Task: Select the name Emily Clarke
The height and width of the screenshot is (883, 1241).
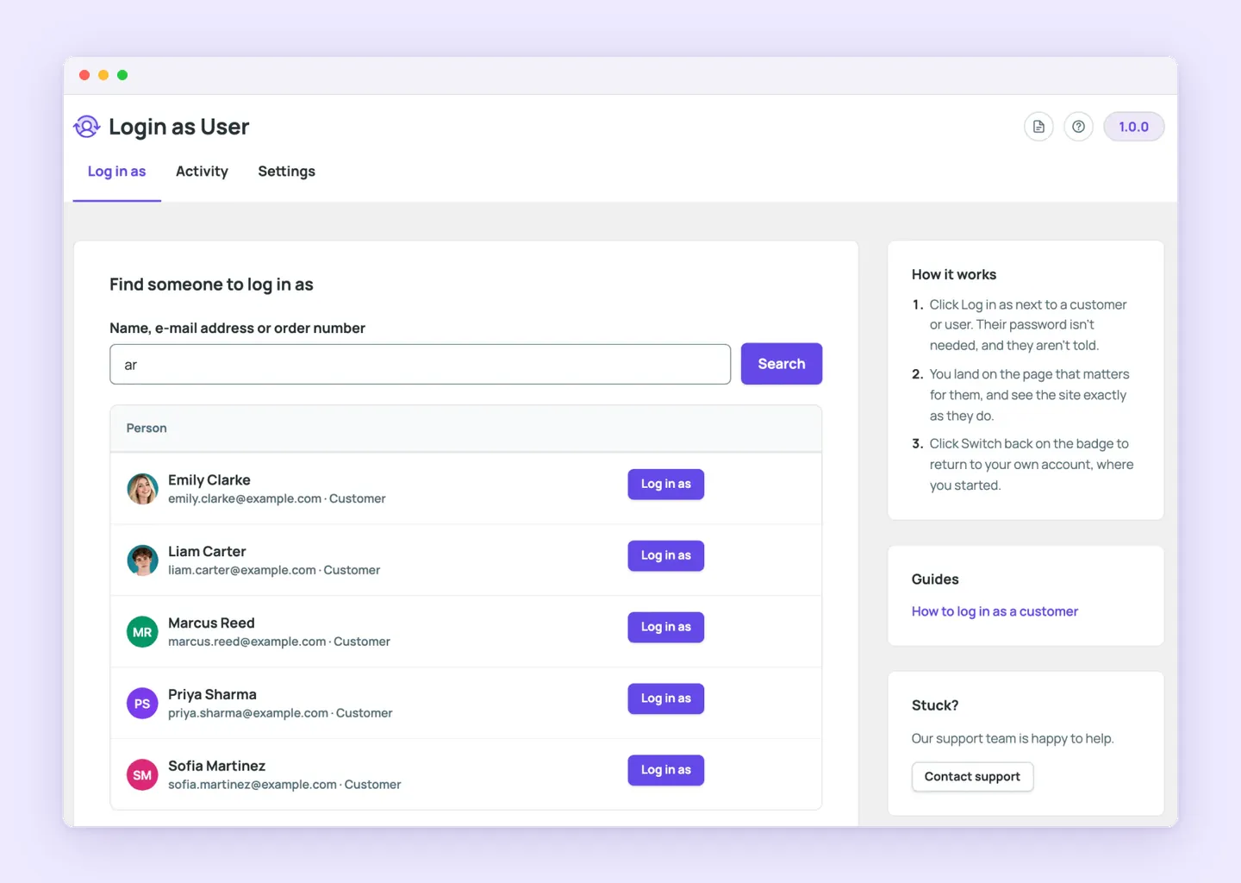Action: [x=209, y=480]
